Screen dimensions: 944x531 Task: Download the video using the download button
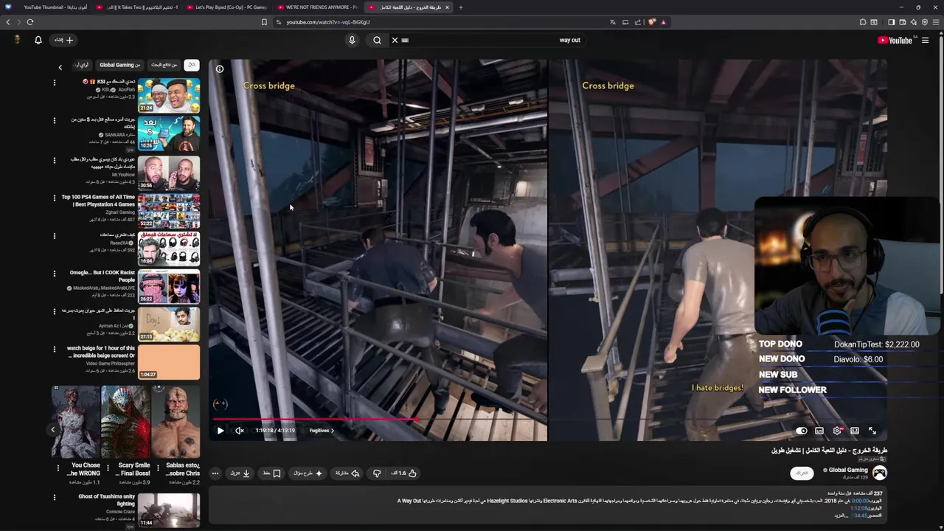click(x=240, y=473)
